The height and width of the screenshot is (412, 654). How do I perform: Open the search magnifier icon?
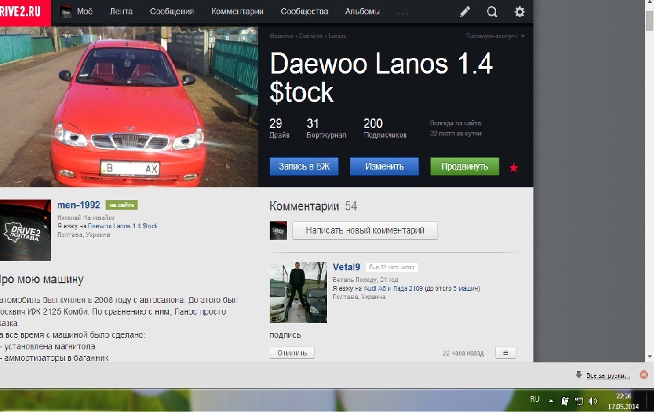492,12
